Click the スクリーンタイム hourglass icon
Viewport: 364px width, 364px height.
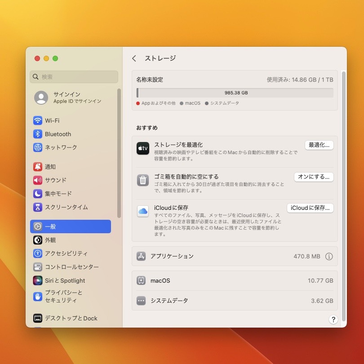(38, 207)
